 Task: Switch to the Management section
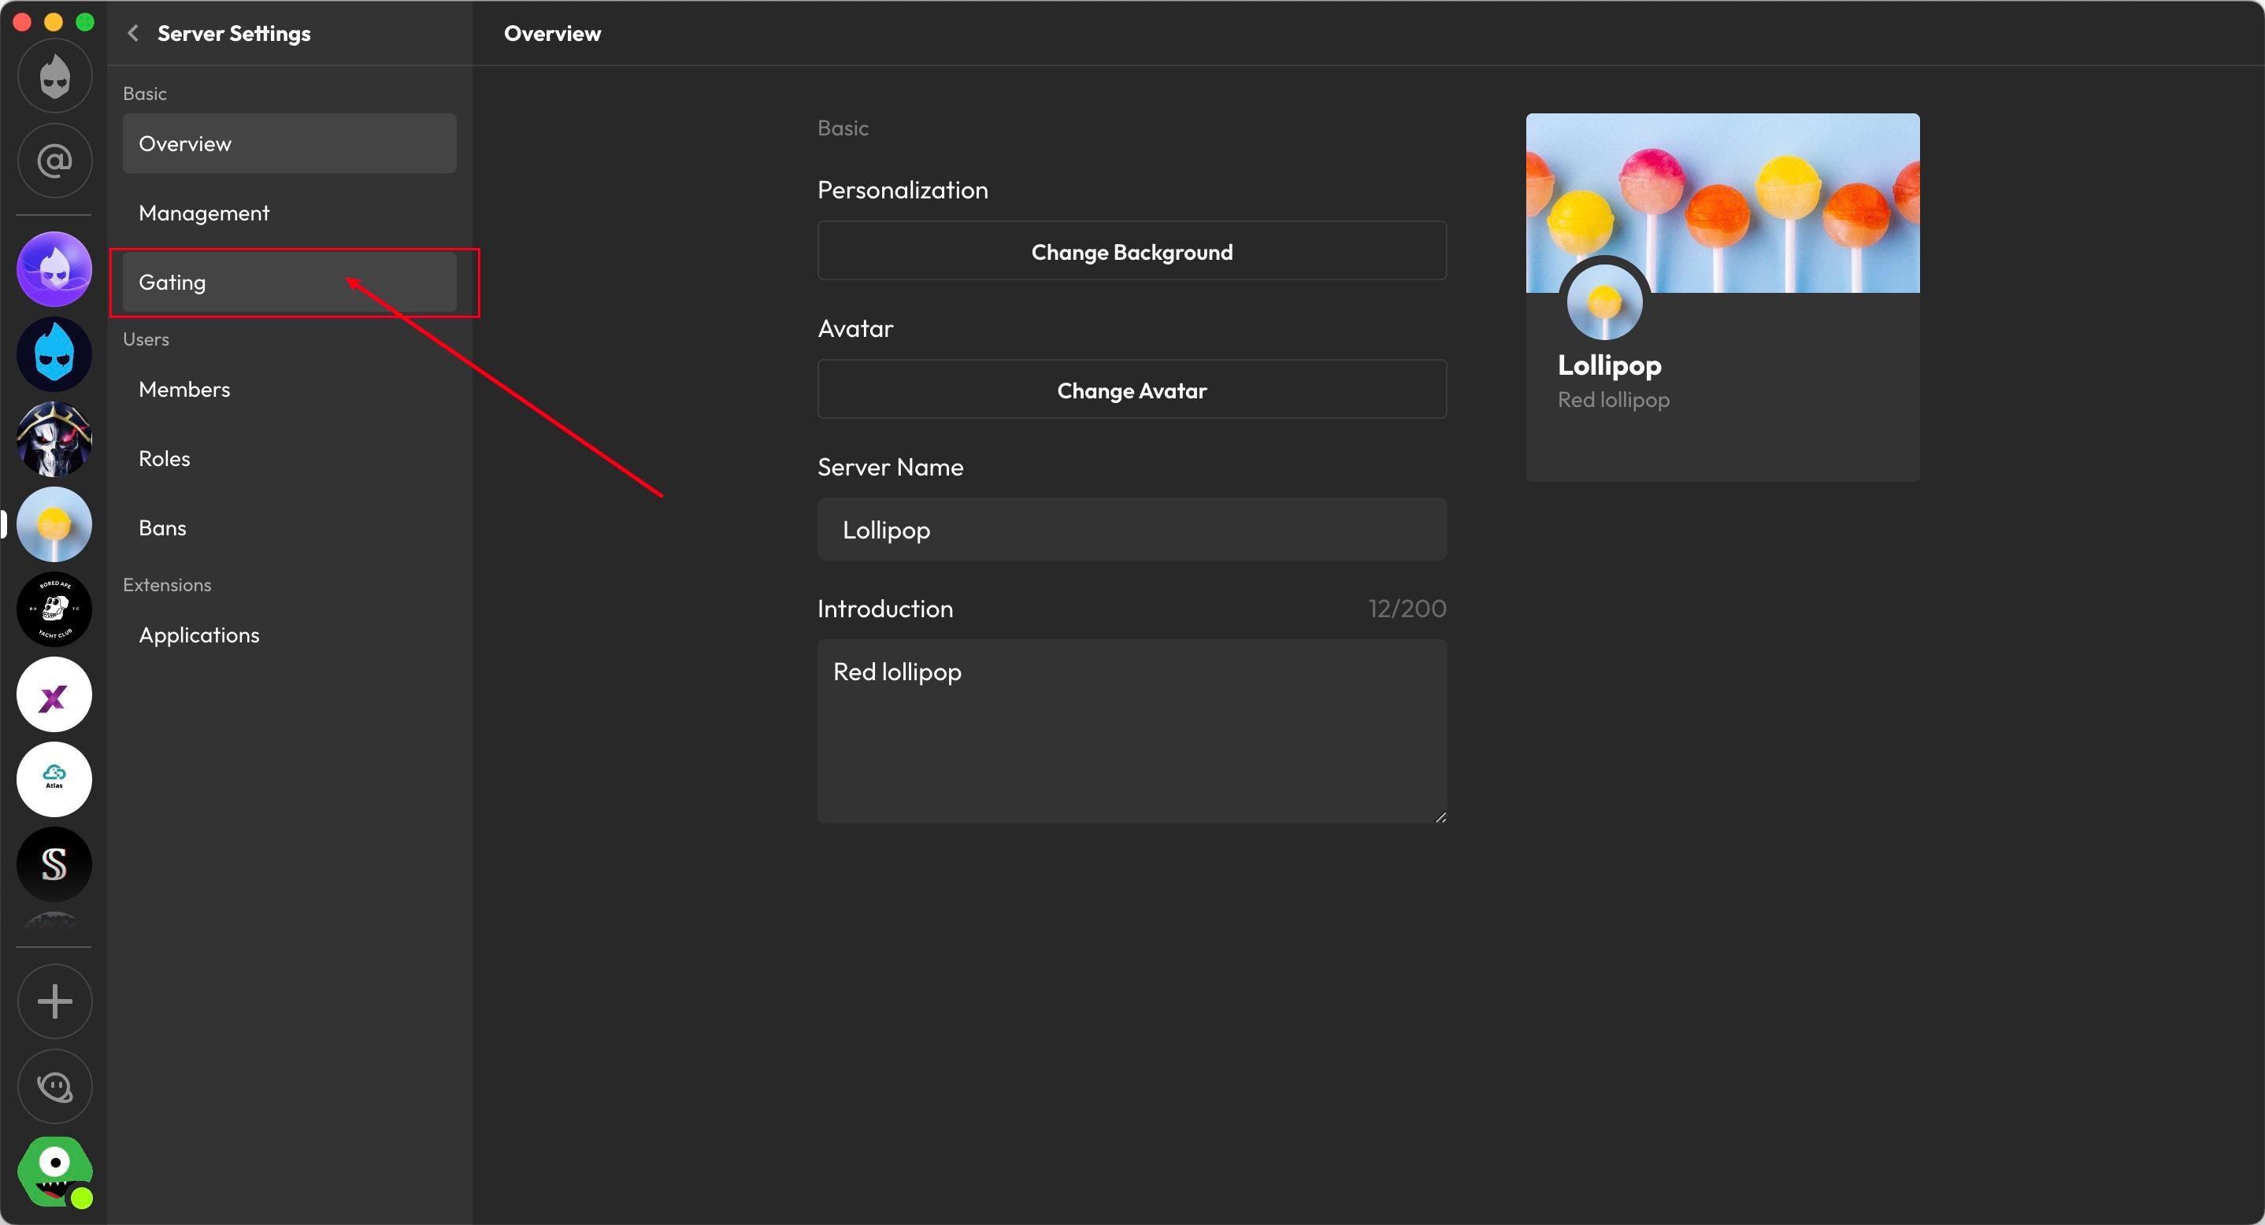click(x=289, y=213)
